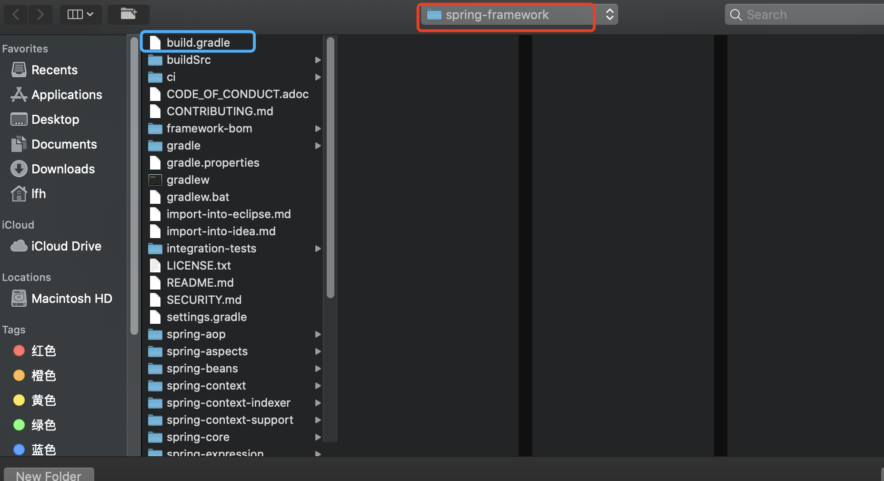Focus the Search field
Viewport: 884px width, 481px height.
point(805,15)
